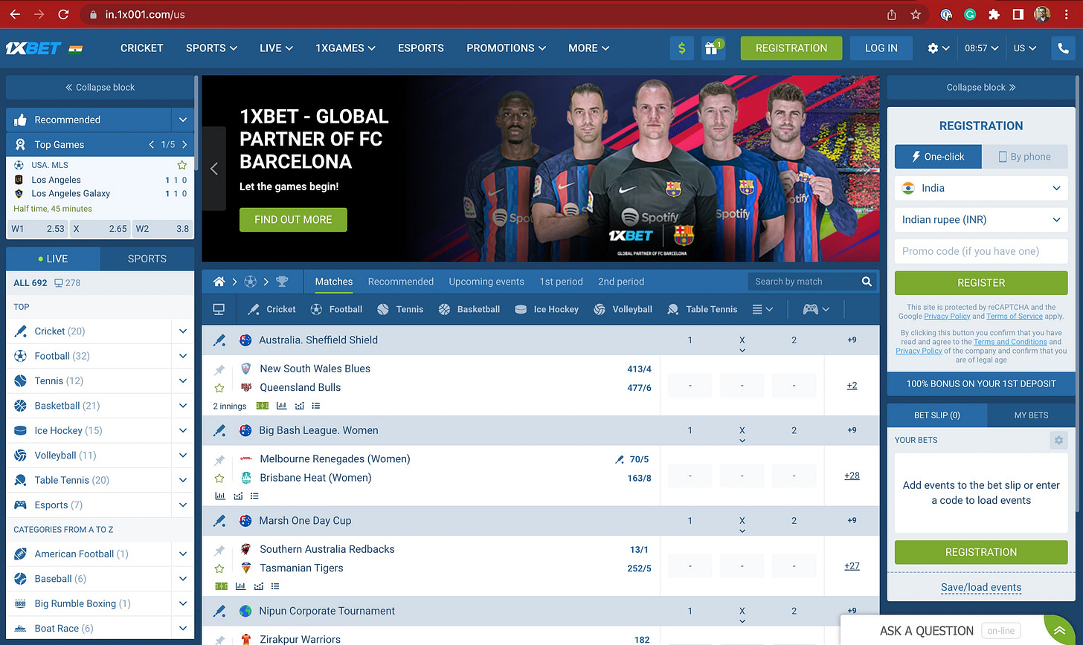The width and height of the screenshot is (1083, 645).
Task: Click the Chrome share page icon
Action: pyautogui.click(x=892, y=14)
